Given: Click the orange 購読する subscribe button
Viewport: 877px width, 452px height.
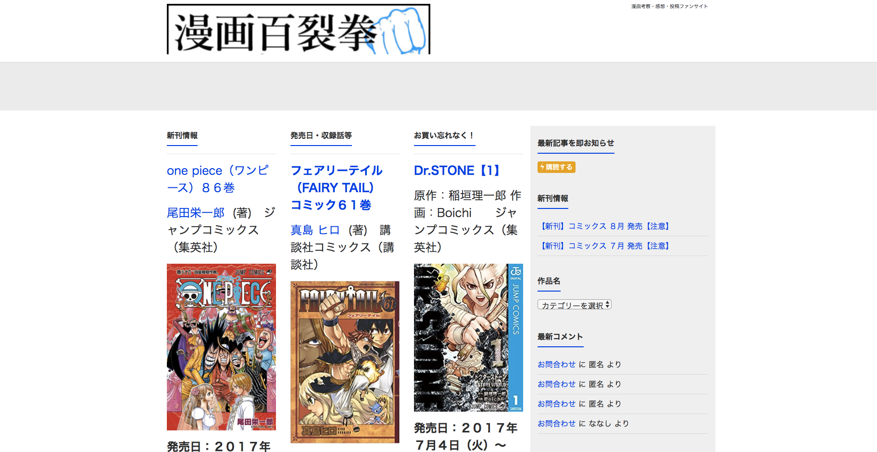Looking at the screenshot, I should click(556, 167).
